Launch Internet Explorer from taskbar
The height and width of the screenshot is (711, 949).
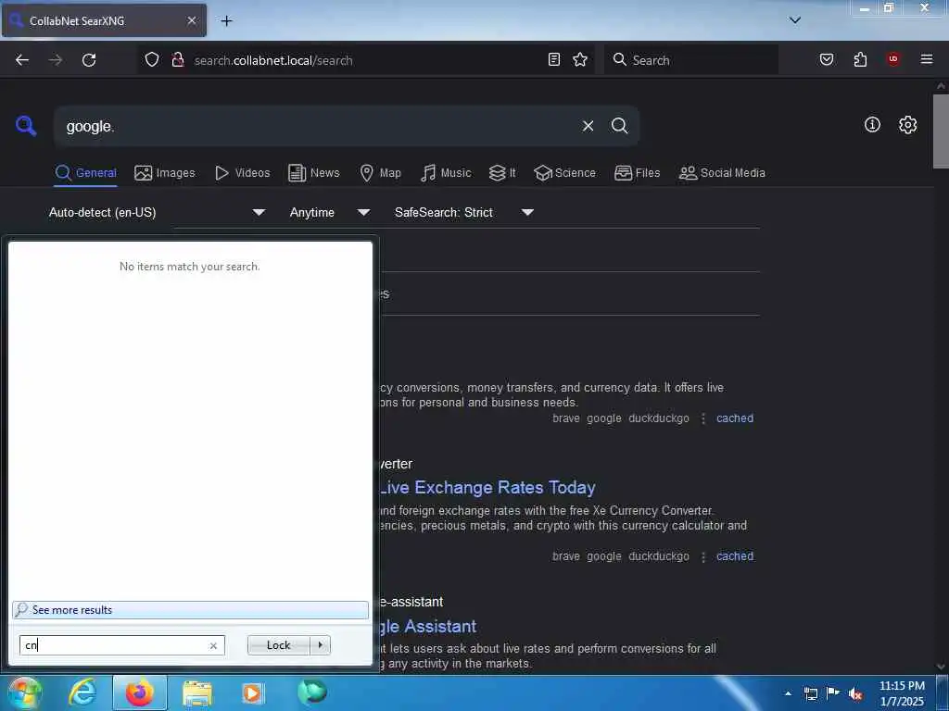tap(82, 692)
